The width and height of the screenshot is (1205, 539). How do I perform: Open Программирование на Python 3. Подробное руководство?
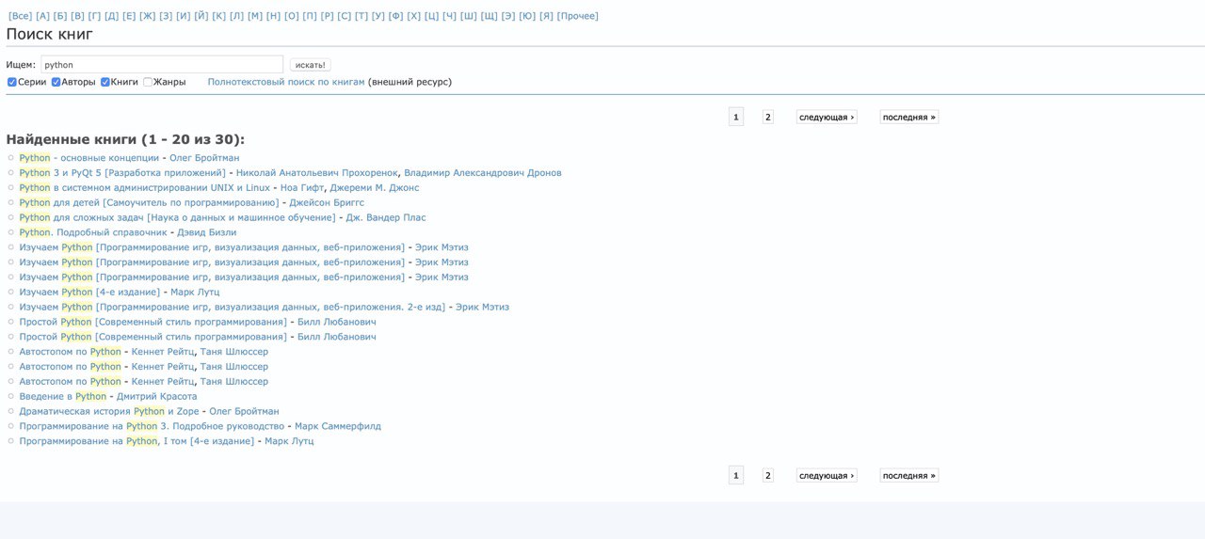coord(152,426)
